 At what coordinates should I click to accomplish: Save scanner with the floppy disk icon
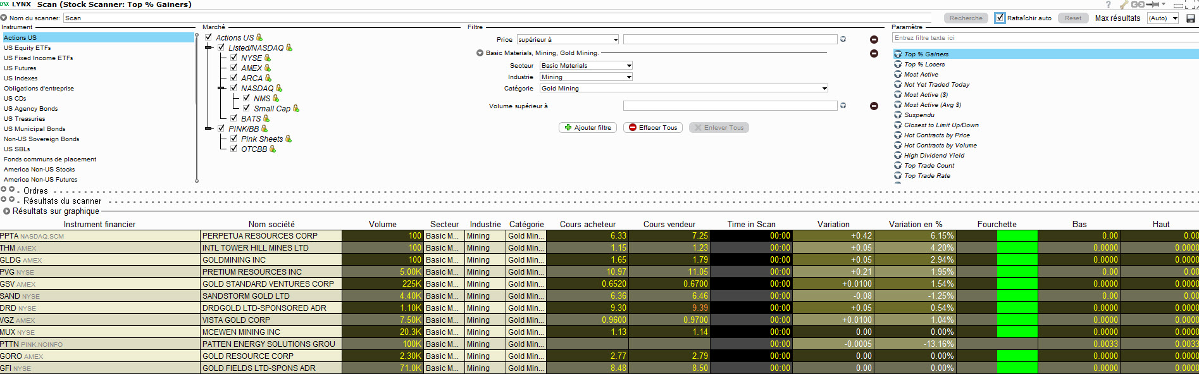[x=1191, y=18]
